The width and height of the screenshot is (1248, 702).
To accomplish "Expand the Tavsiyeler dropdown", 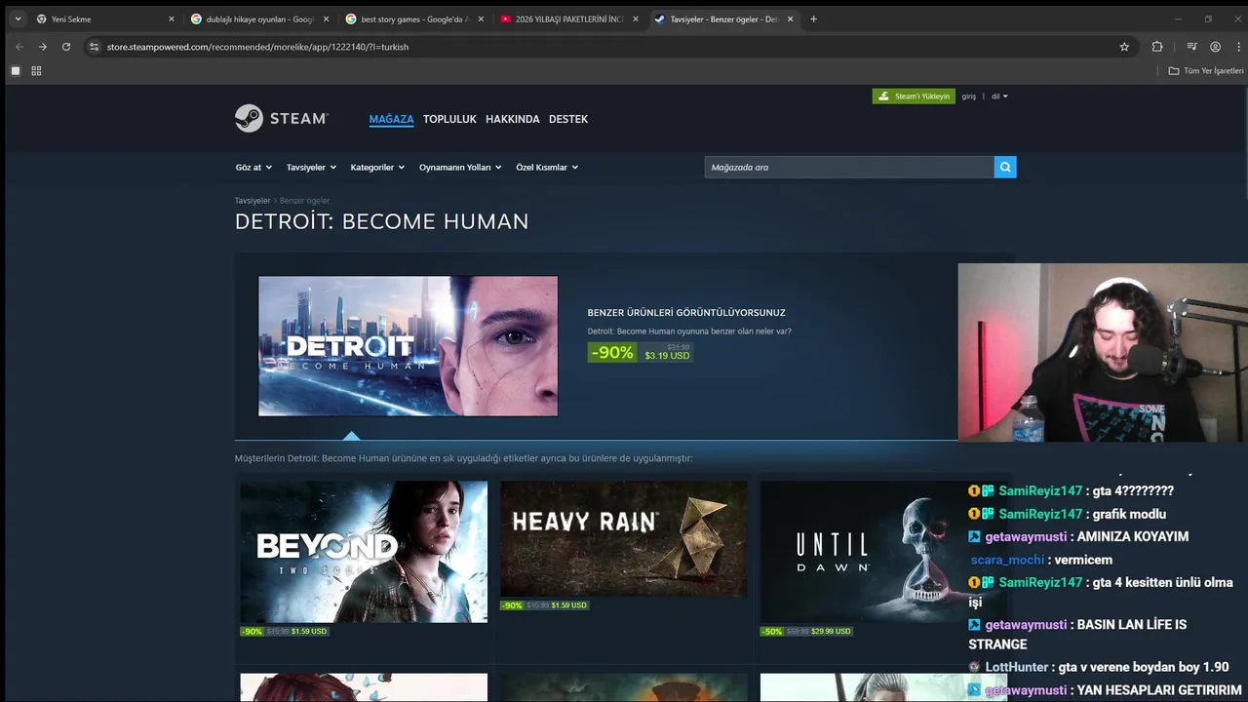I will coord(311,168).
